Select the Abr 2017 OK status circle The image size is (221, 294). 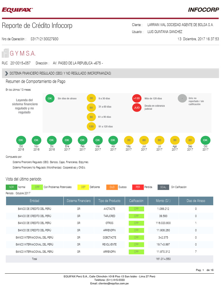pos(113,140)
